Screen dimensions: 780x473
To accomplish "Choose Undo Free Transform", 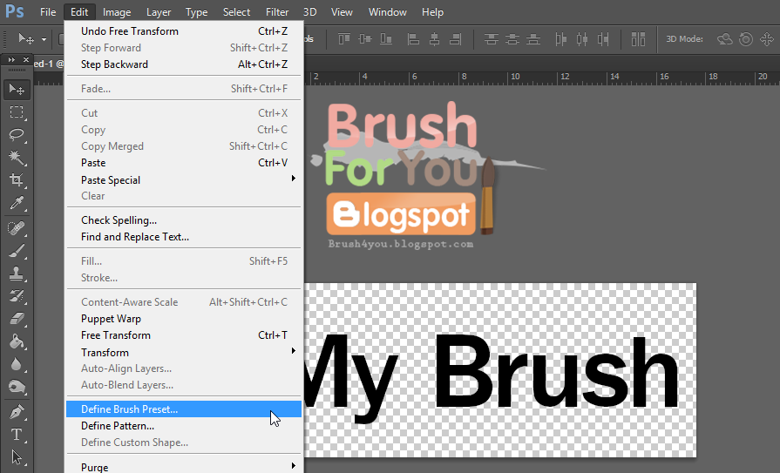I will click(184, 30).
